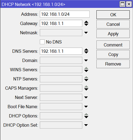133x140 pixels.
Task: Expand the Next Server field
Action: [86, 97]
